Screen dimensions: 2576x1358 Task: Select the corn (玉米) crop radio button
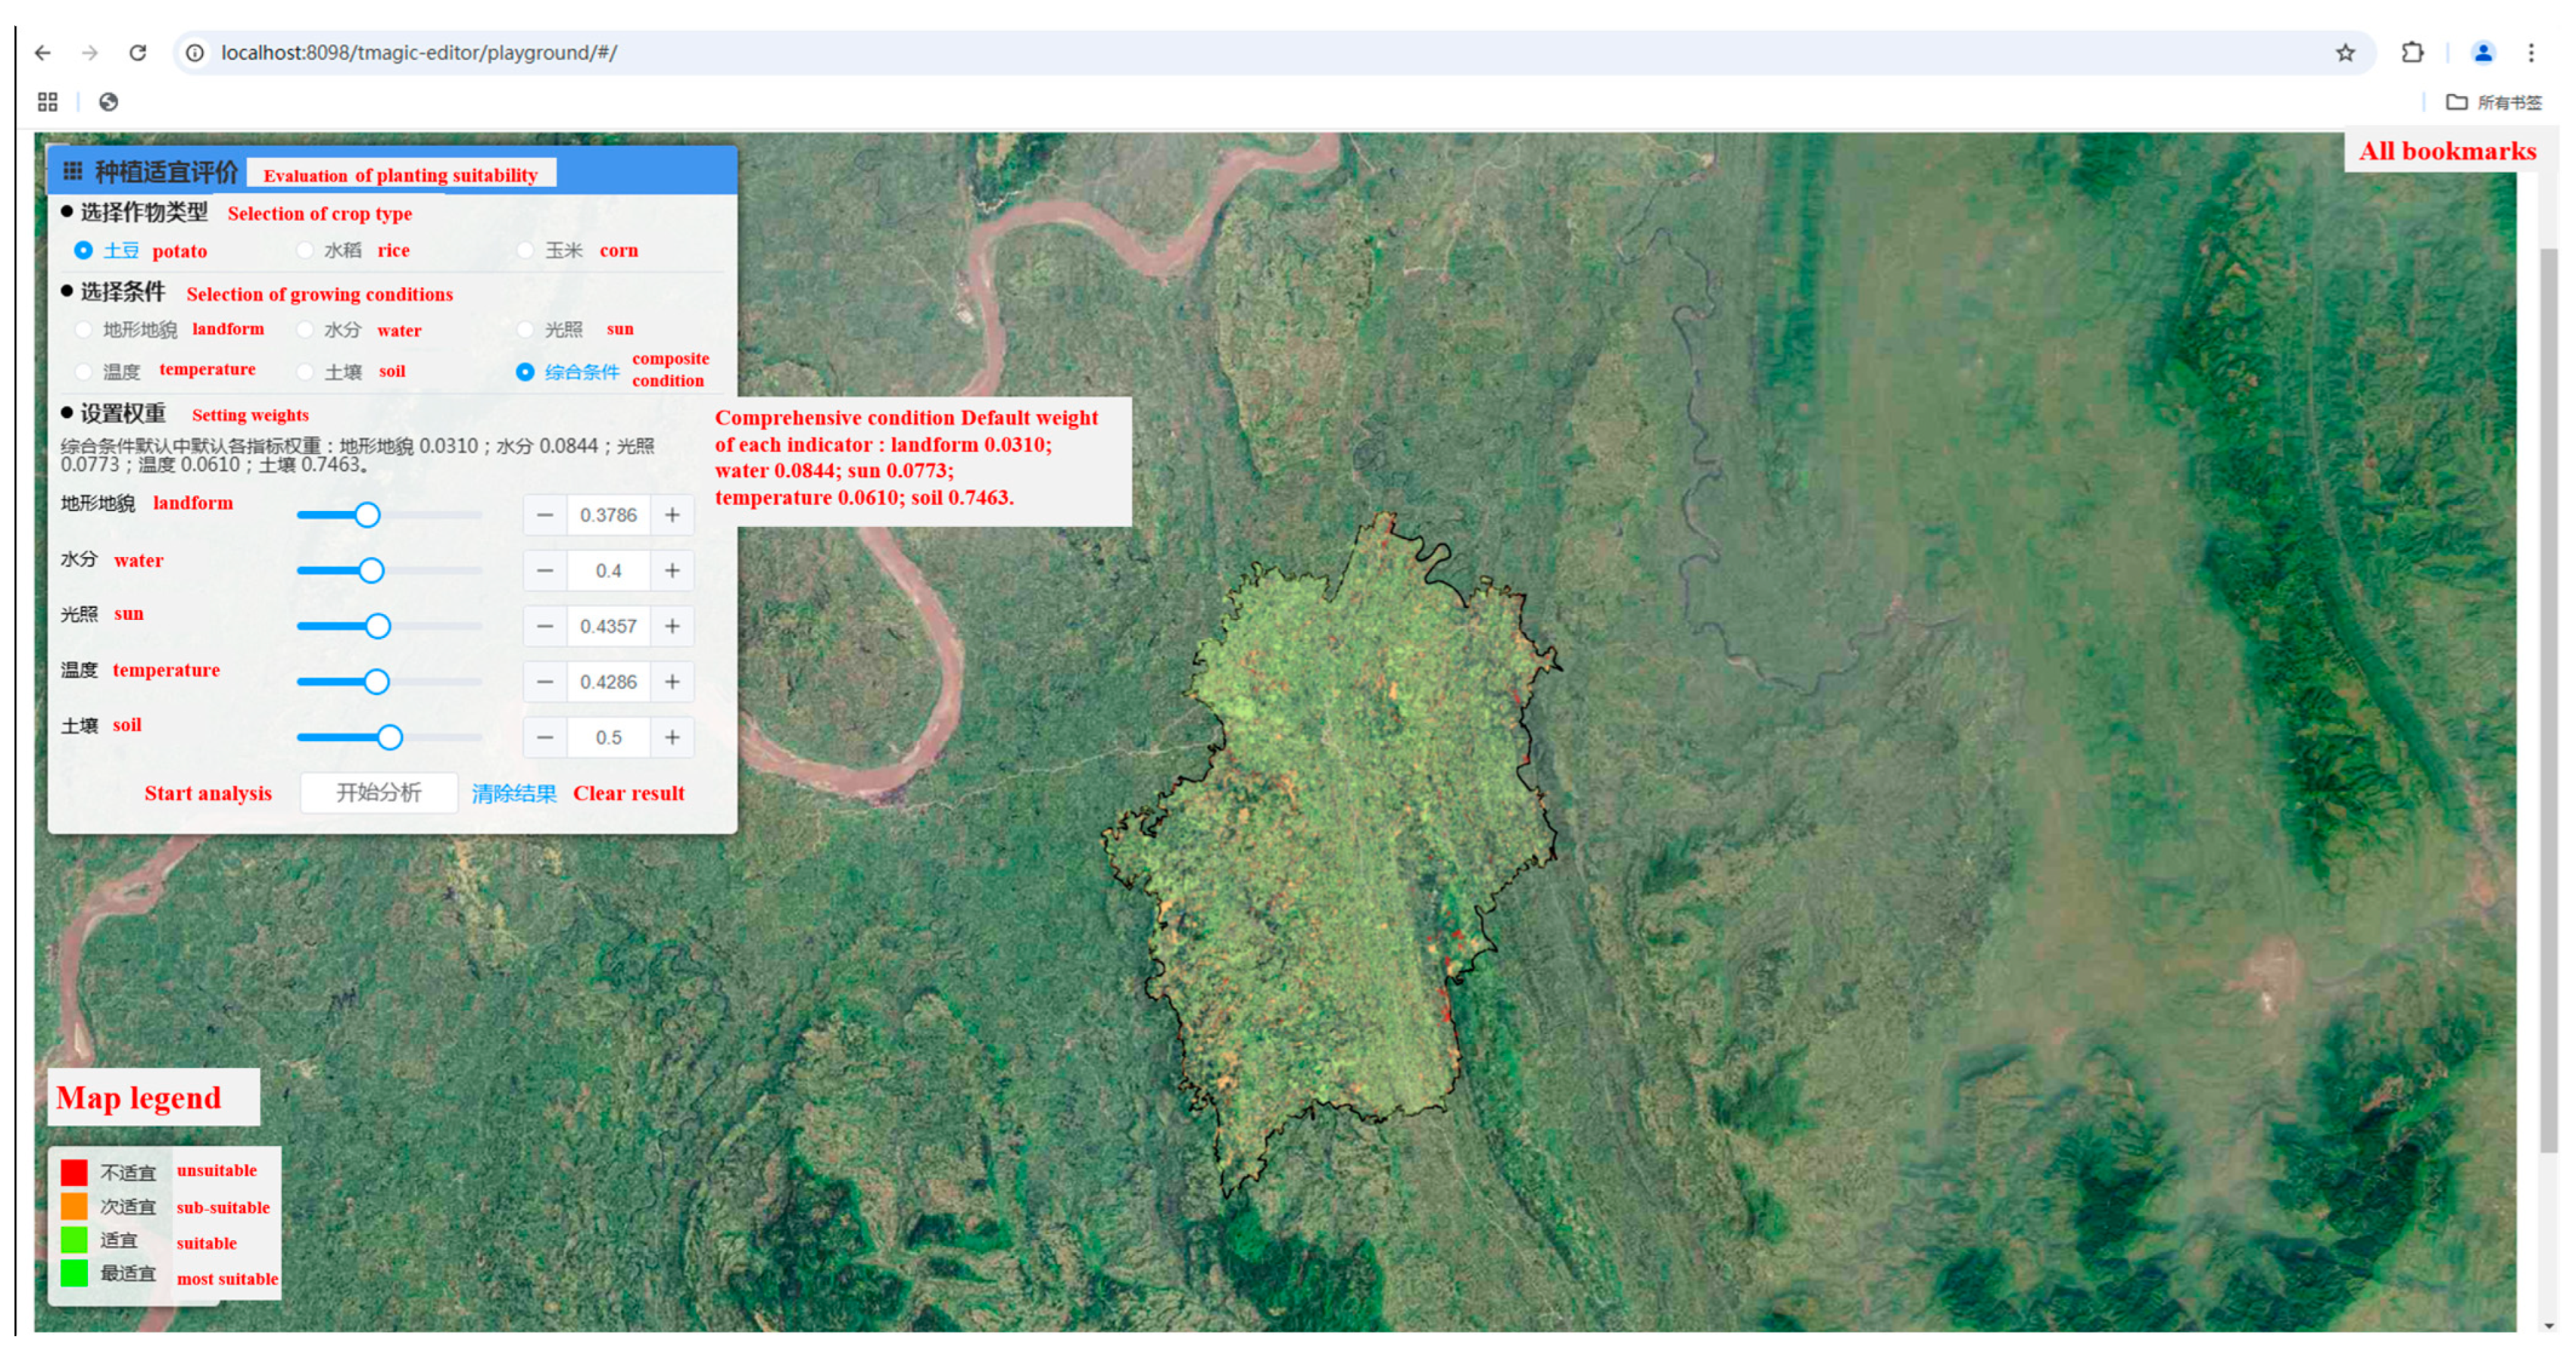click(525, 250)
